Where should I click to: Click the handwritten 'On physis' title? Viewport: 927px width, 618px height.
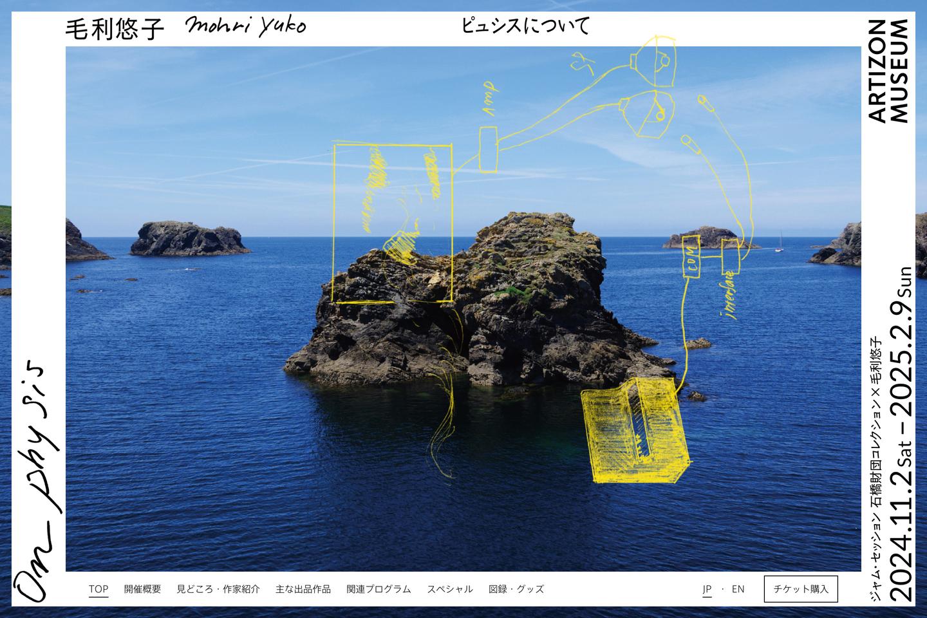click(39, 476)
